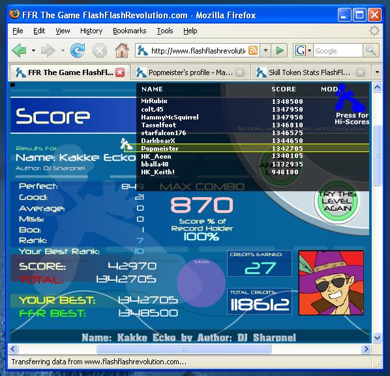Click the Firefox logo in title bar
This screenshot has height=376, width=390.
(x=14, y=14)
